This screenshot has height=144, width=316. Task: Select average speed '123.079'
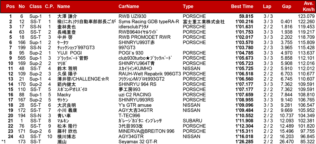coord(306,17)
